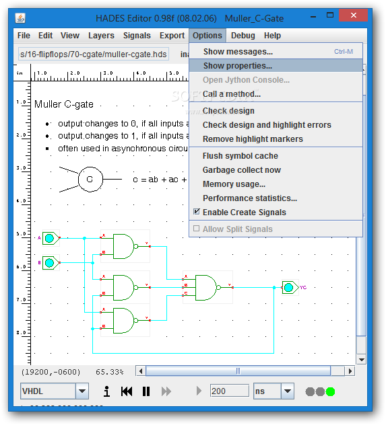This screenshot has height=425, width=386.
Task: Open Performance statistics... entry
Action: point(276,198)
